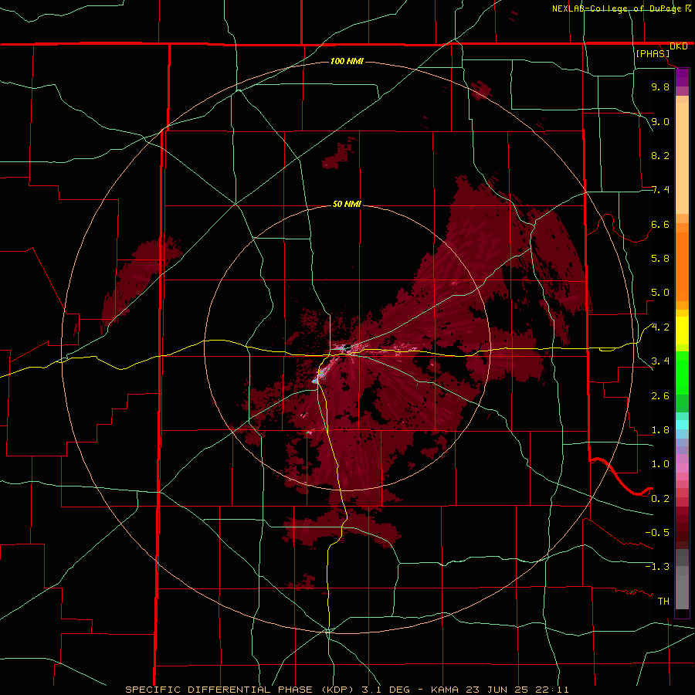Click the -1.3 value on the color scale
The image size is (695, 695).
coord(657,568)
